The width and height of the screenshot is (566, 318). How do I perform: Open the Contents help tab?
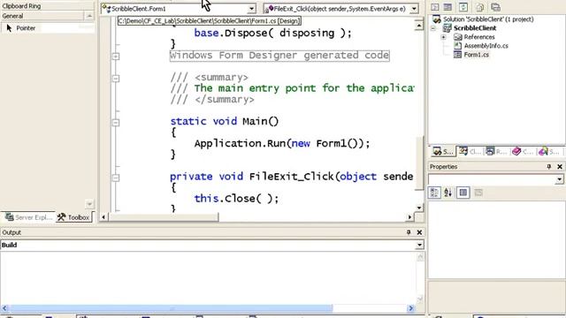(x=523, y=151)
